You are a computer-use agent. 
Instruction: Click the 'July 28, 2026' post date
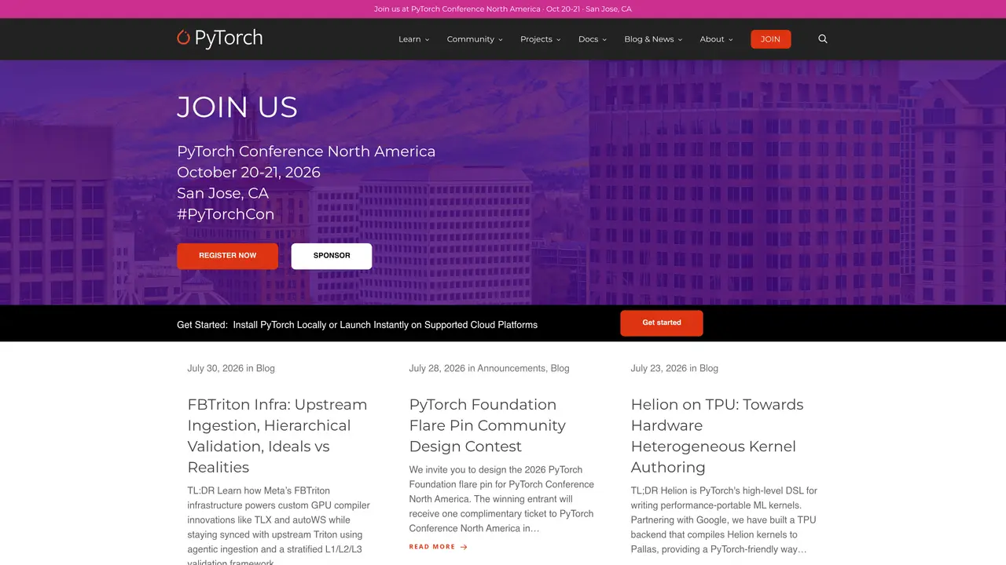click(x=437, y=368)
